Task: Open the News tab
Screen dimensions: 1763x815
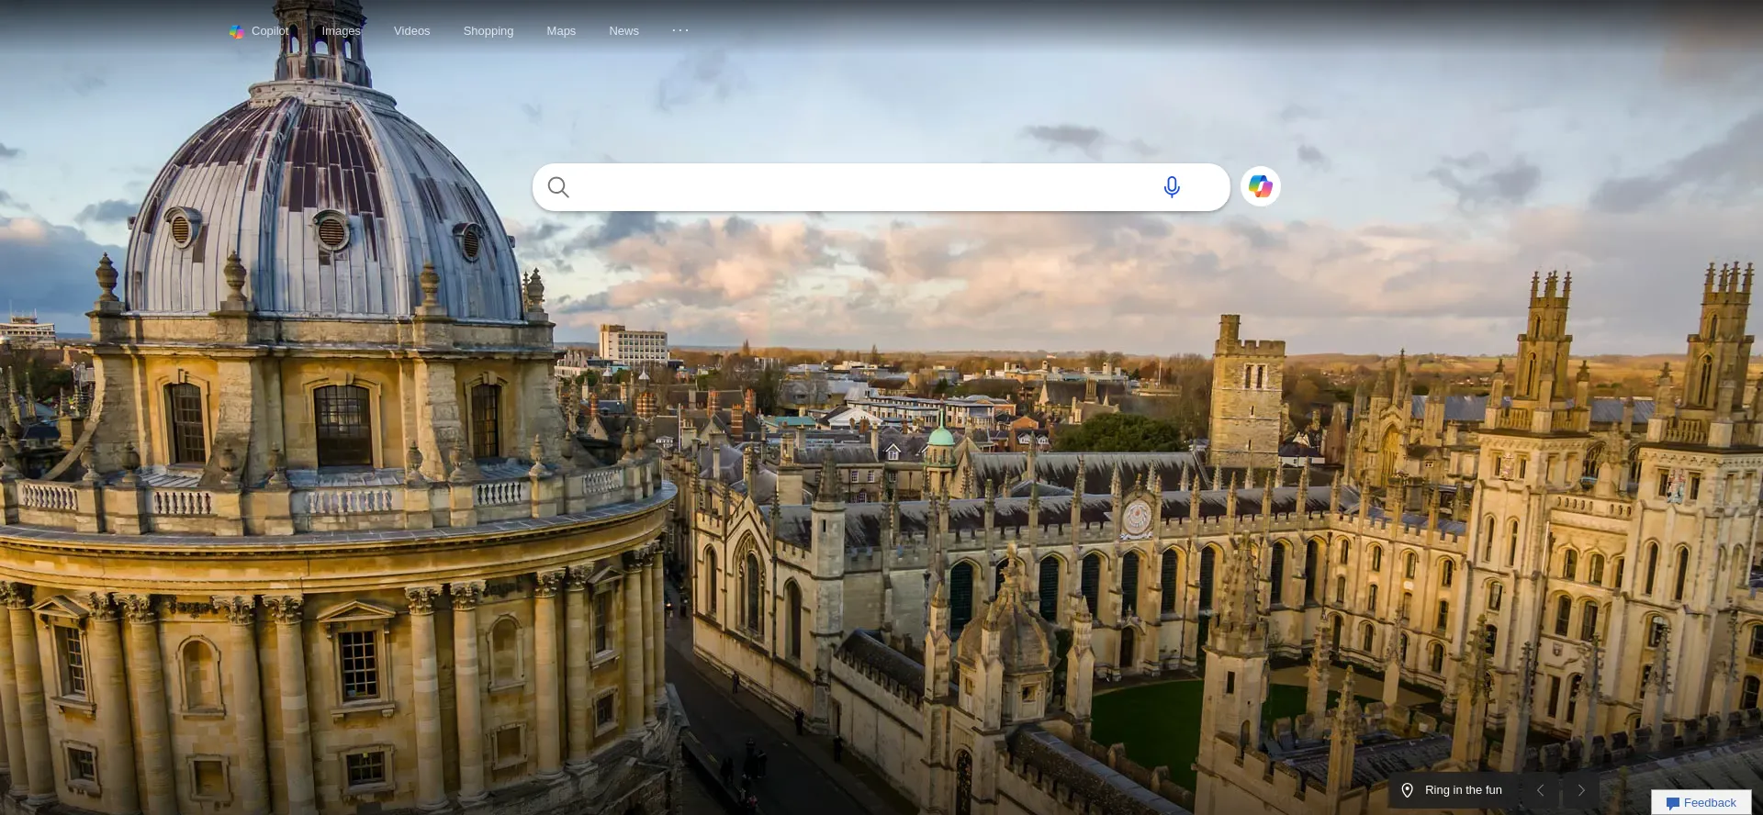Action: [623, 31]
